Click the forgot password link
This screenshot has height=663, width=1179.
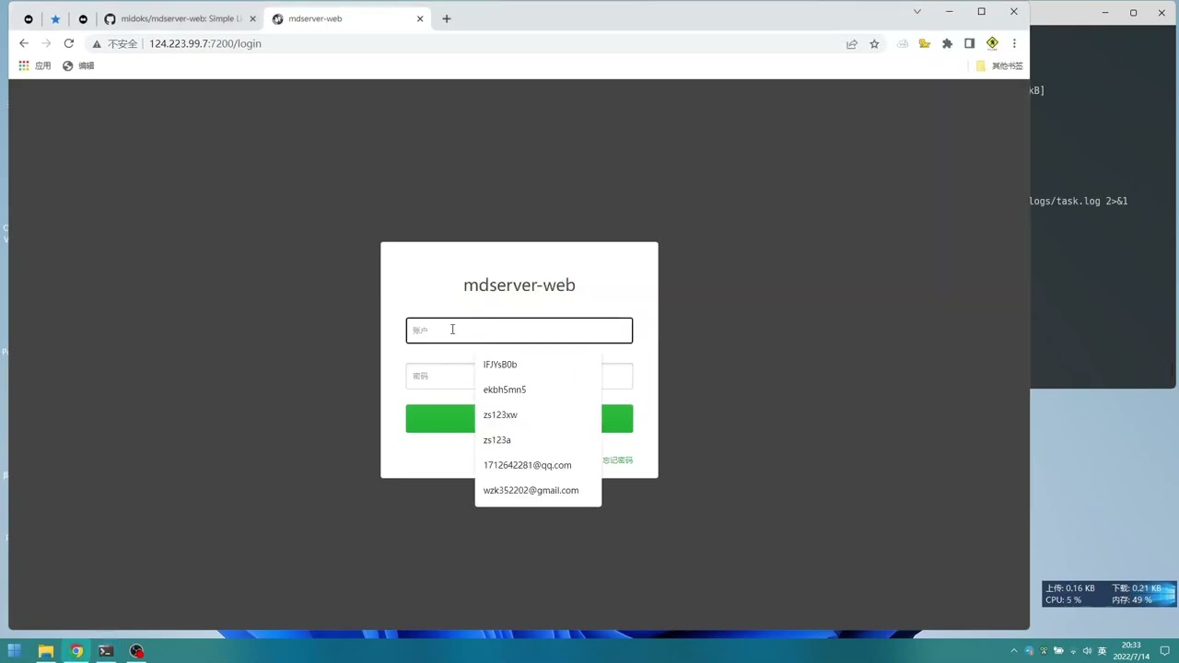pos(617,460)
